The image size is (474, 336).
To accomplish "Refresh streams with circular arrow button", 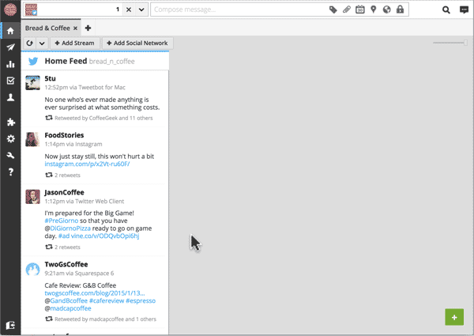I will [30, 43].
